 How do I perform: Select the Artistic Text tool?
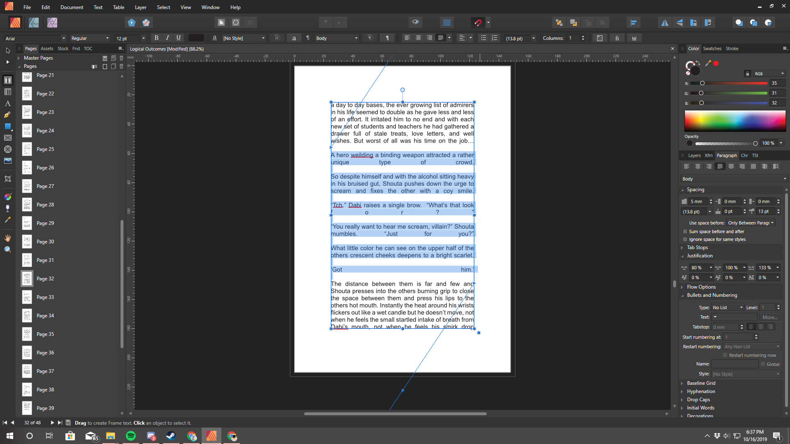tap(8, 104)
